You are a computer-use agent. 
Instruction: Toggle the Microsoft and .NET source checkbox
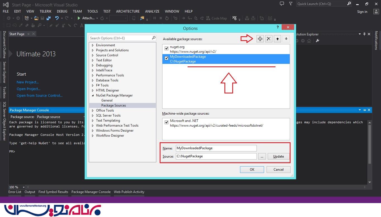click(x=167, y=122)
